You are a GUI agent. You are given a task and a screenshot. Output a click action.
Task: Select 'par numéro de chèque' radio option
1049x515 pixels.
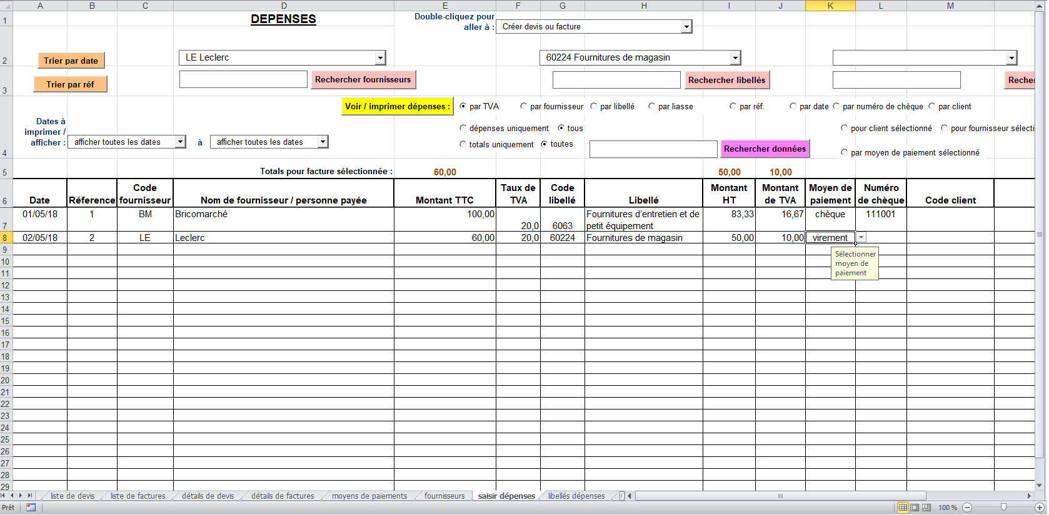pos(836,106)
